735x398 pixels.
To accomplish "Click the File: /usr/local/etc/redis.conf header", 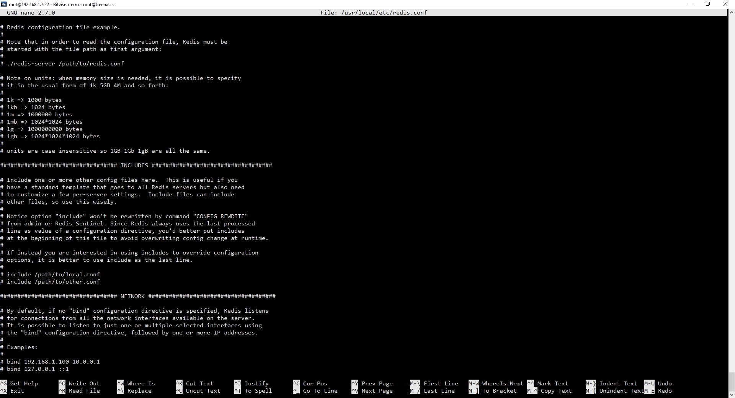I will coord(374,13).
